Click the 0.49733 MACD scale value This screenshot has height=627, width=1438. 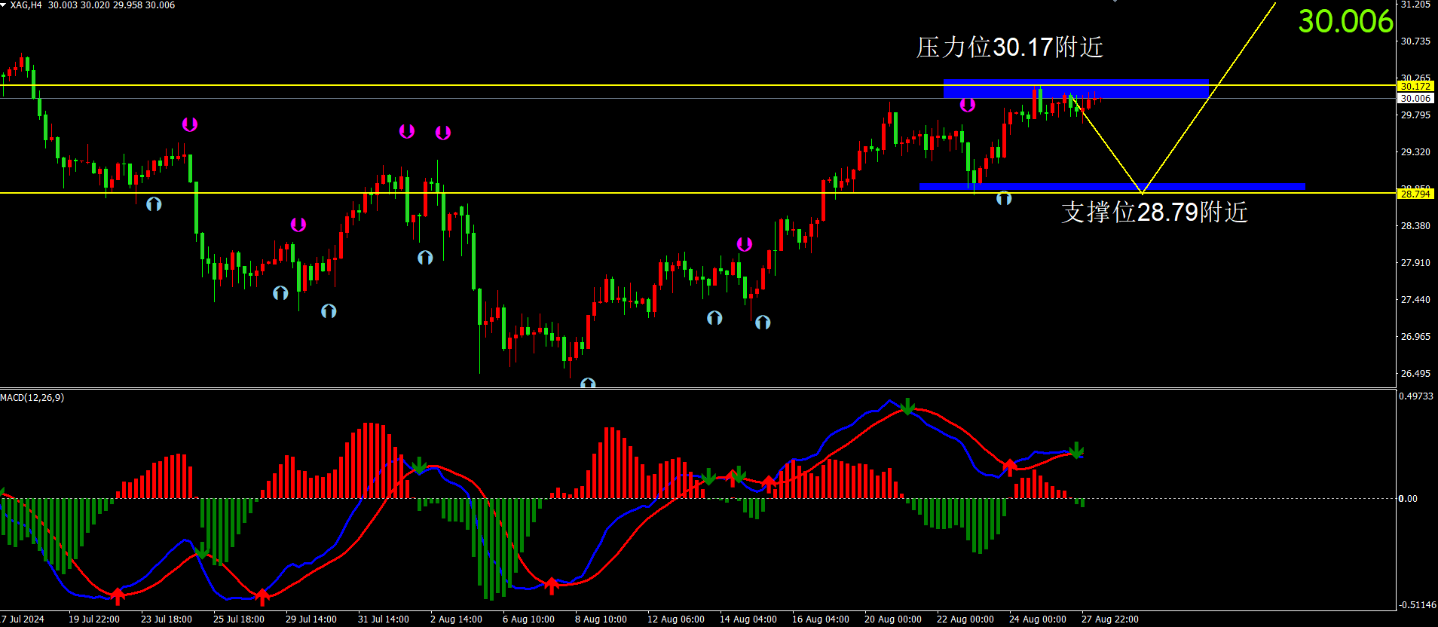coord(1415,396)
